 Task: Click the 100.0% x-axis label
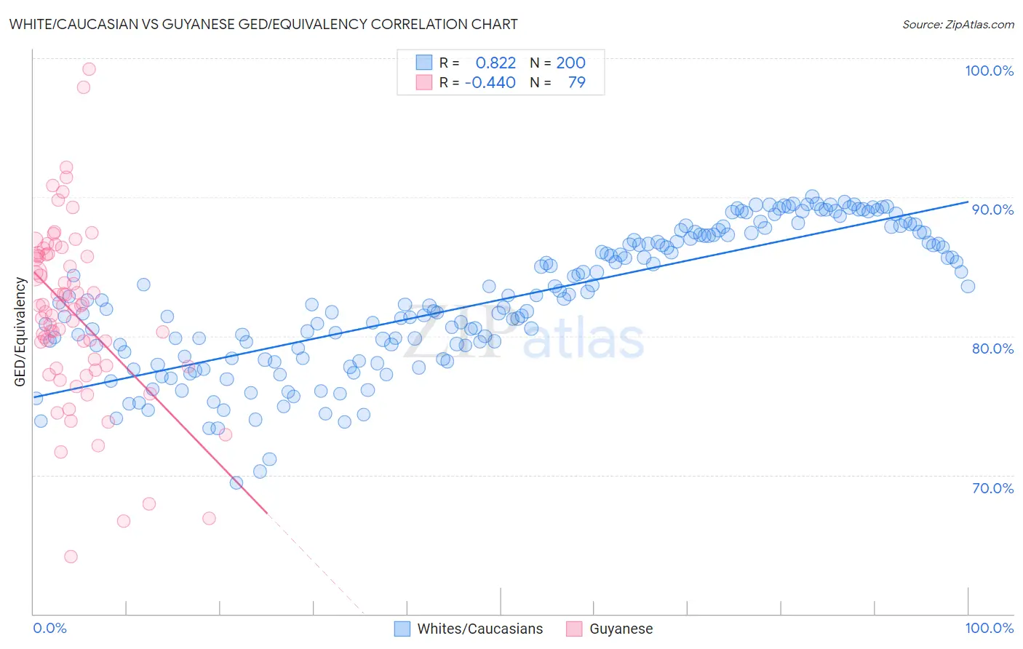point(990,628)
